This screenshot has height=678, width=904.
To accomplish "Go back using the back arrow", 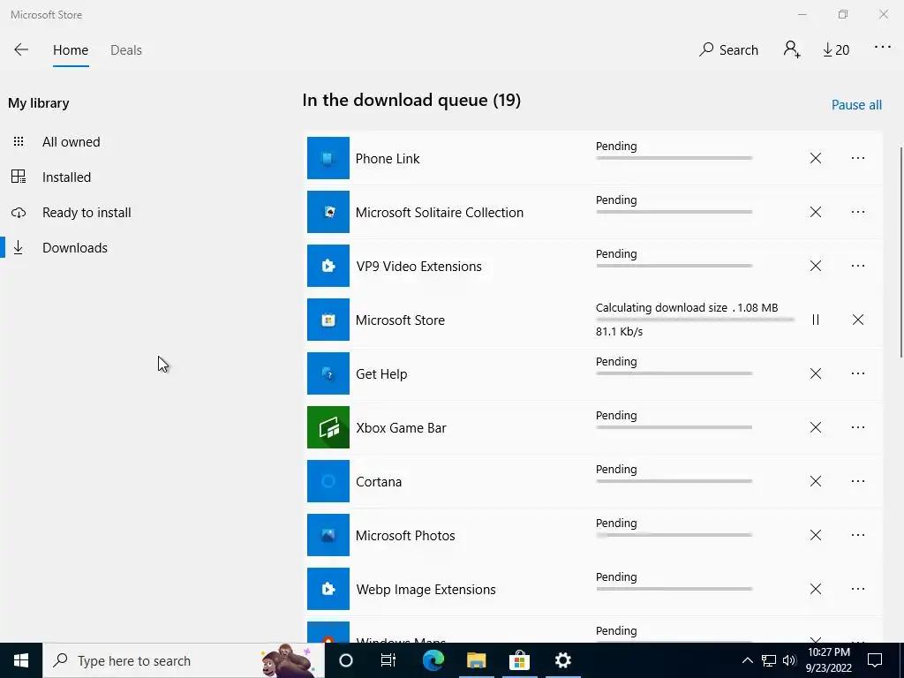I will pos(21,49).
